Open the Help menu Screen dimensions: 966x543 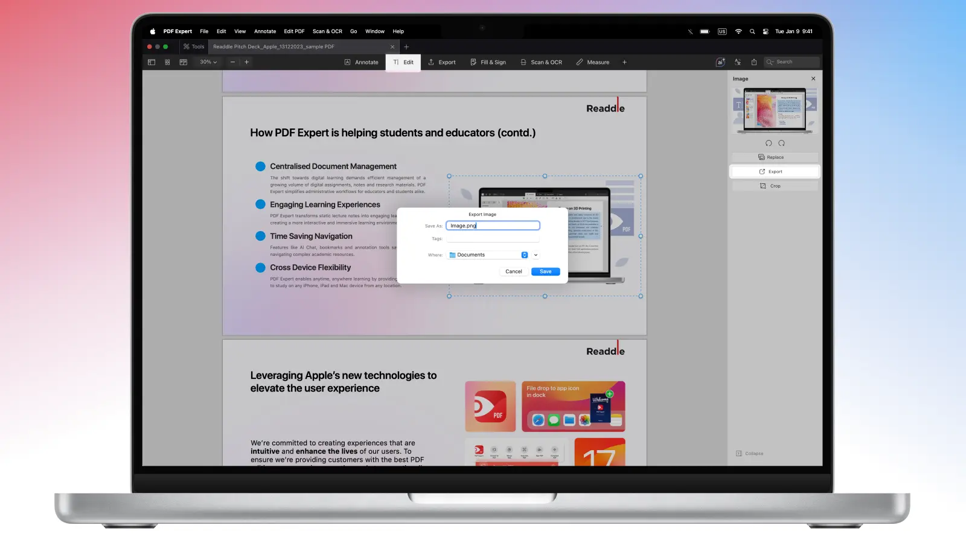[398, 31]
